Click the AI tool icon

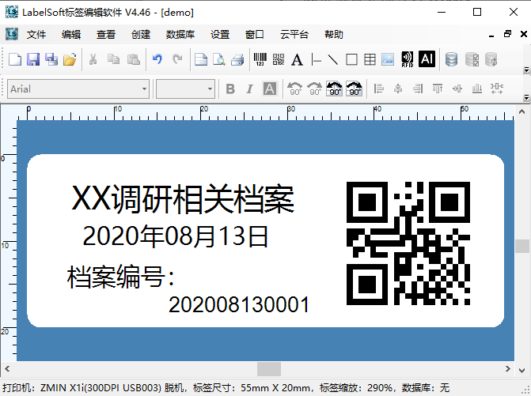pyautogui.click(x=427, y=59)
